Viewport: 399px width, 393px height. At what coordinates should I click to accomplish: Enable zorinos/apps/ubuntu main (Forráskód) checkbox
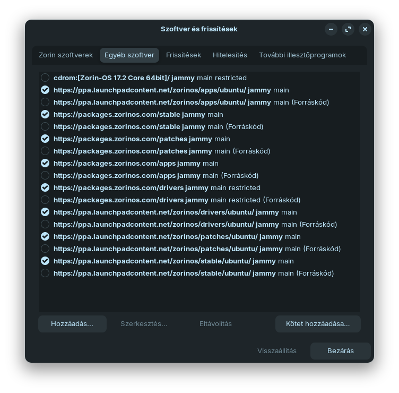pos(45,102)
